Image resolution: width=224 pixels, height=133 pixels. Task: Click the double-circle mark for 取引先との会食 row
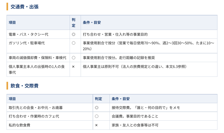(97, 108)
